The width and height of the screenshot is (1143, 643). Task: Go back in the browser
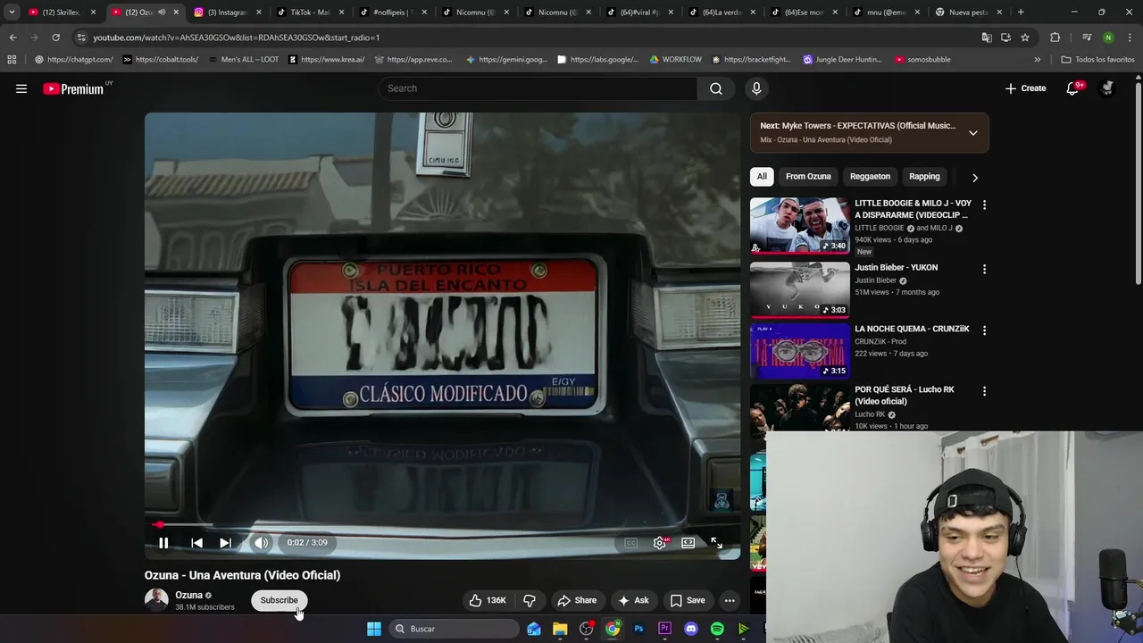(x=13, y=38)
